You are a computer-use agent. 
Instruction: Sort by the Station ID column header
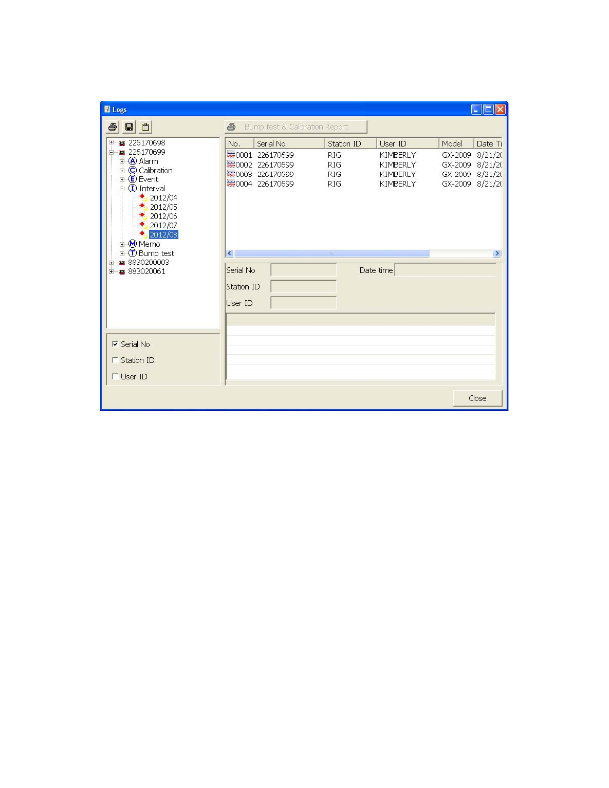[351, 143]
